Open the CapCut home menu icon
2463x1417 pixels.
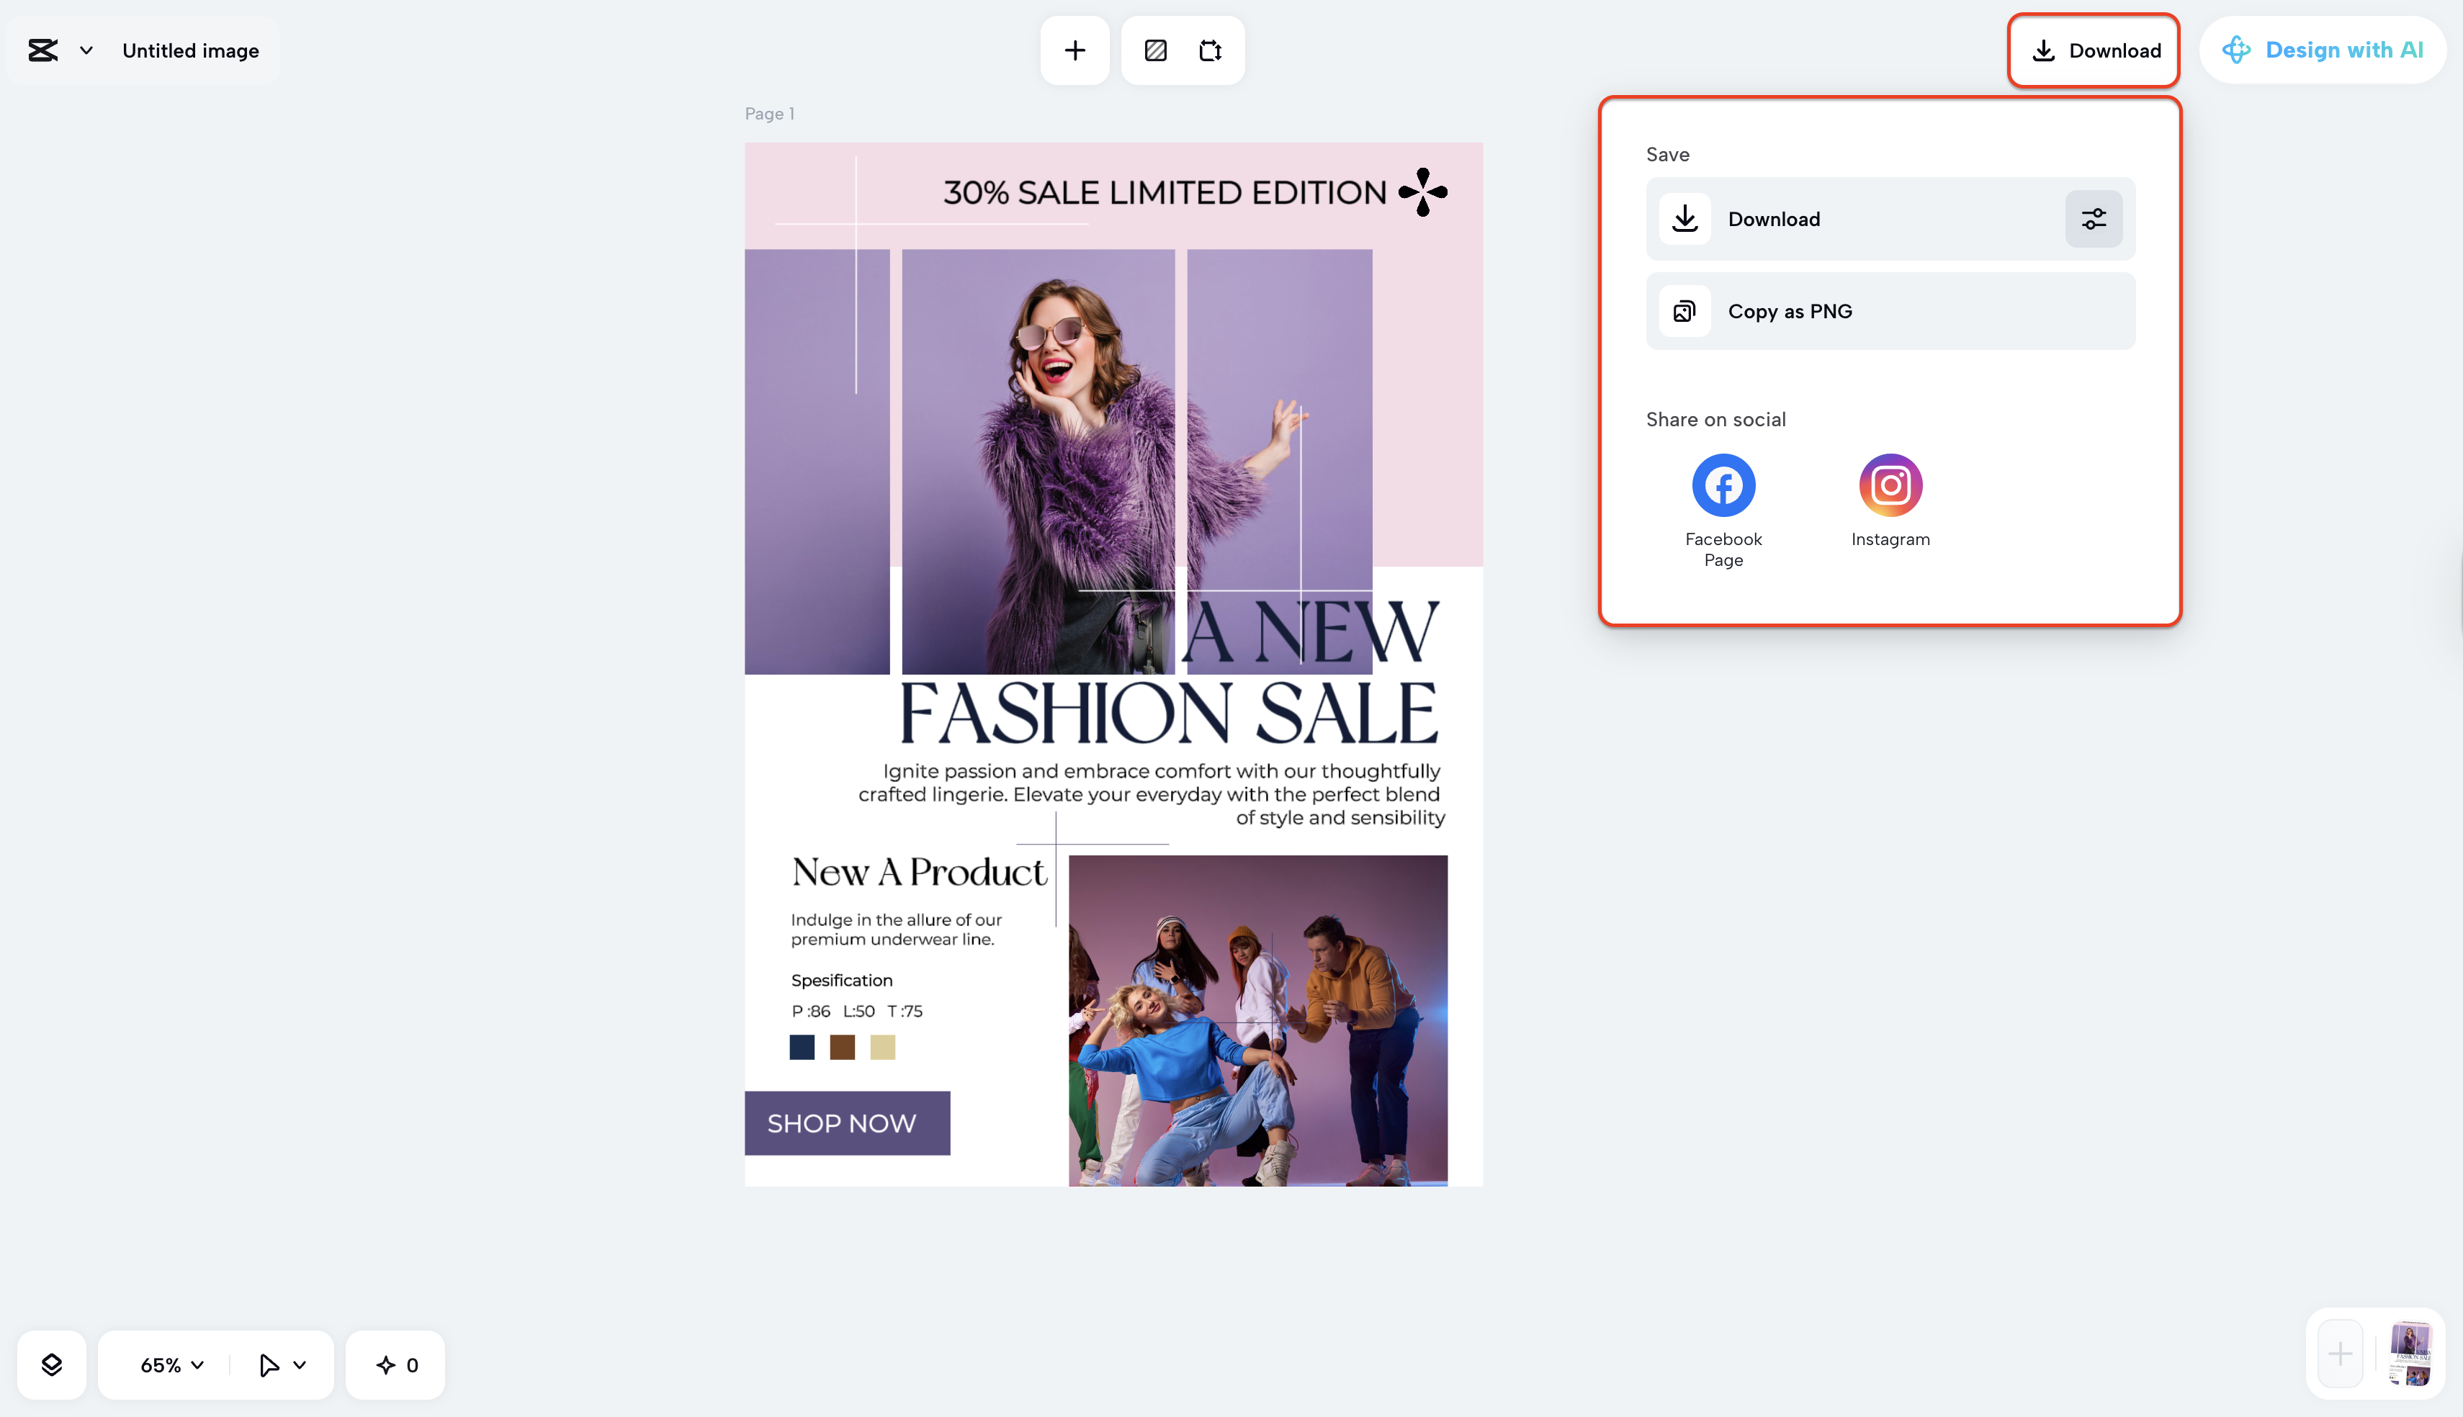click(x=42, y=50)
